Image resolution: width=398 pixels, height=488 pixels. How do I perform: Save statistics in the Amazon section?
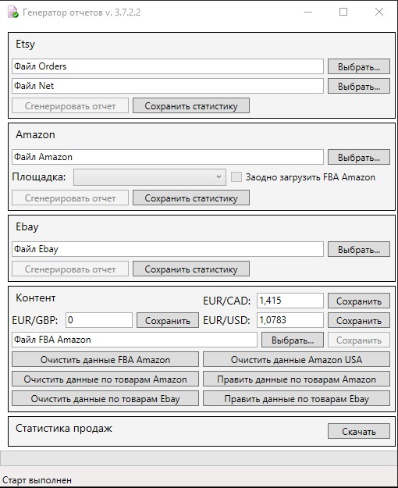click(191, 198)
